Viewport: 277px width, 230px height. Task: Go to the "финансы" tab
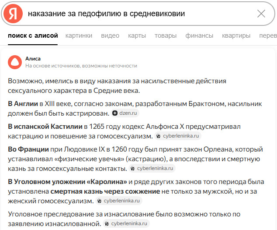tap(199, 35)
